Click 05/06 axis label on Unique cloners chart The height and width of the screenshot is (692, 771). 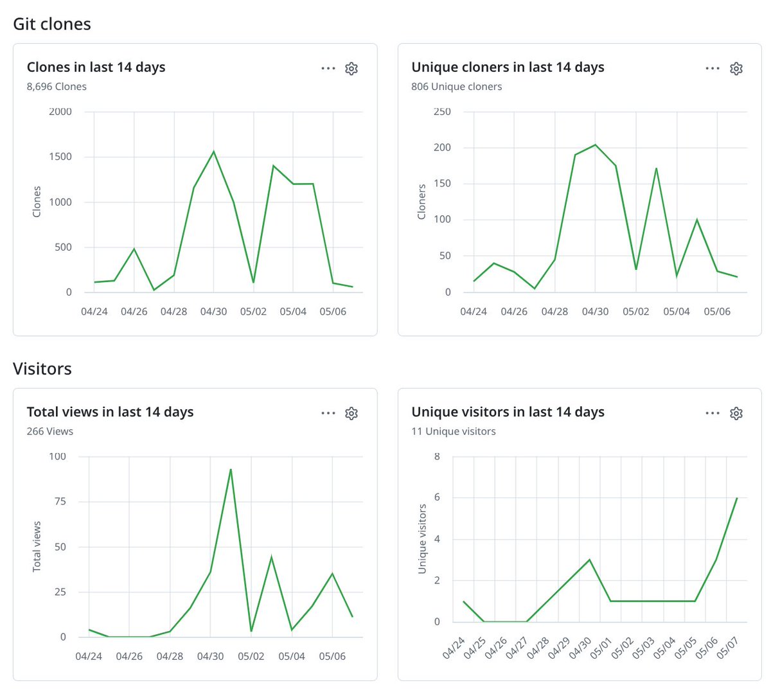pos(717,312)
